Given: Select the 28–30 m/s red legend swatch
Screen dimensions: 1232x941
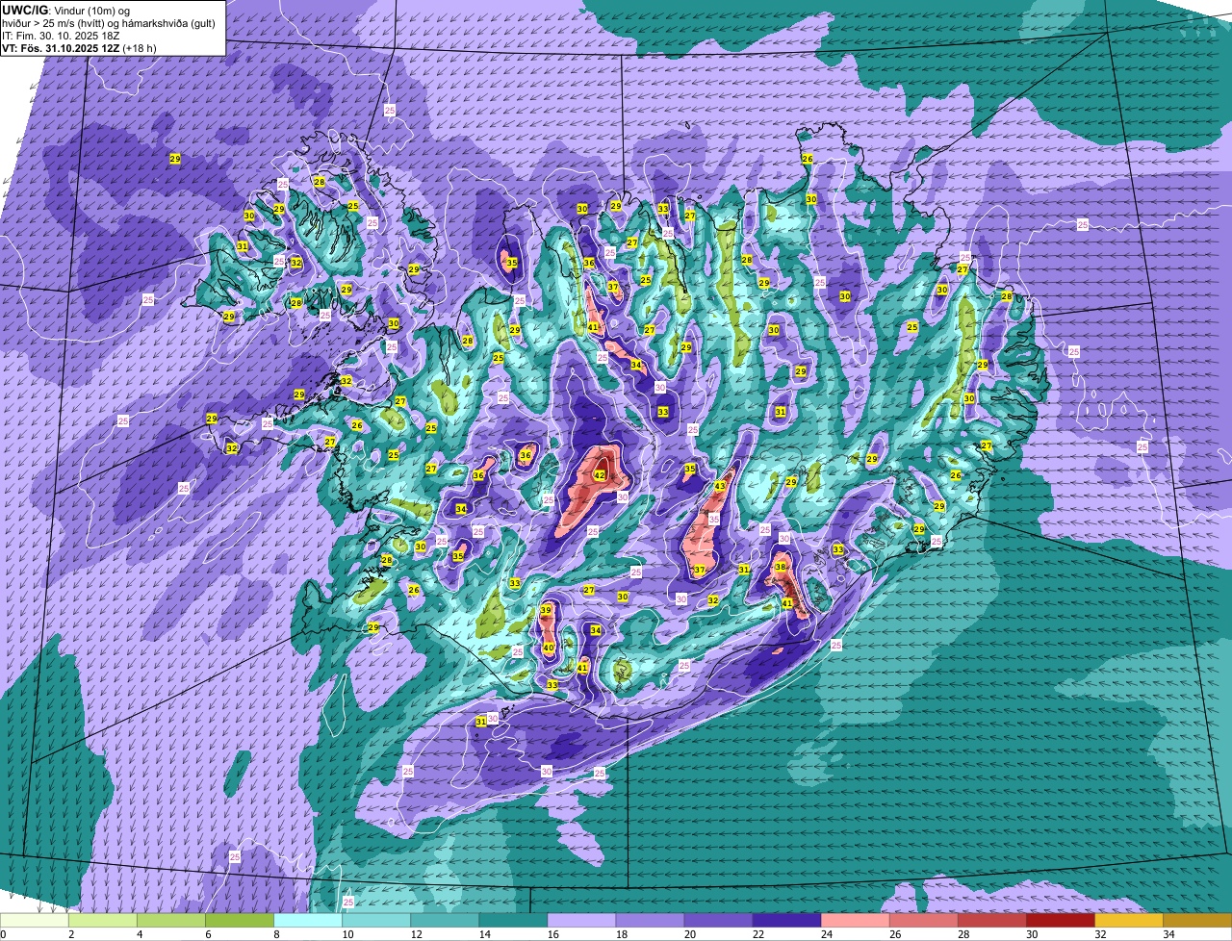Looking at the screenshot, I should coord(991,921).
